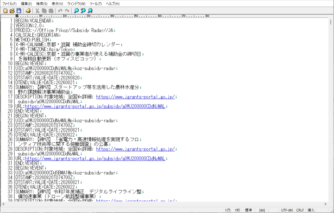
Task: Click the magnifier icon with the upward arrow
Action: coord(83,11)
